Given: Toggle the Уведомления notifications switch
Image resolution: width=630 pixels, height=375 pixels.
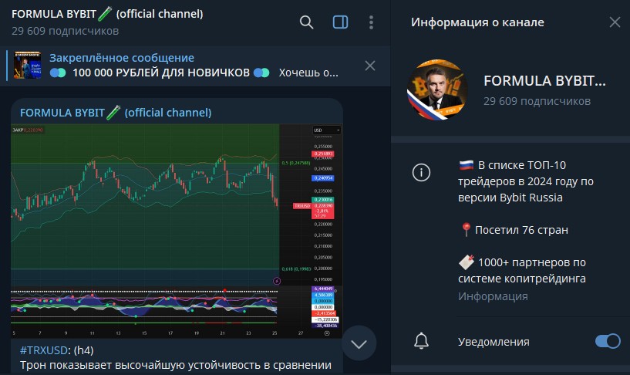Looking at the screenshot, I should [608, 341].
